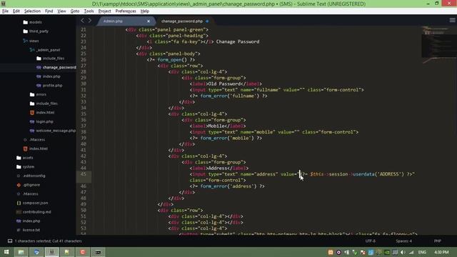Open the red C app in taskbar
457x257 pixels.
(x=83, y=252)
